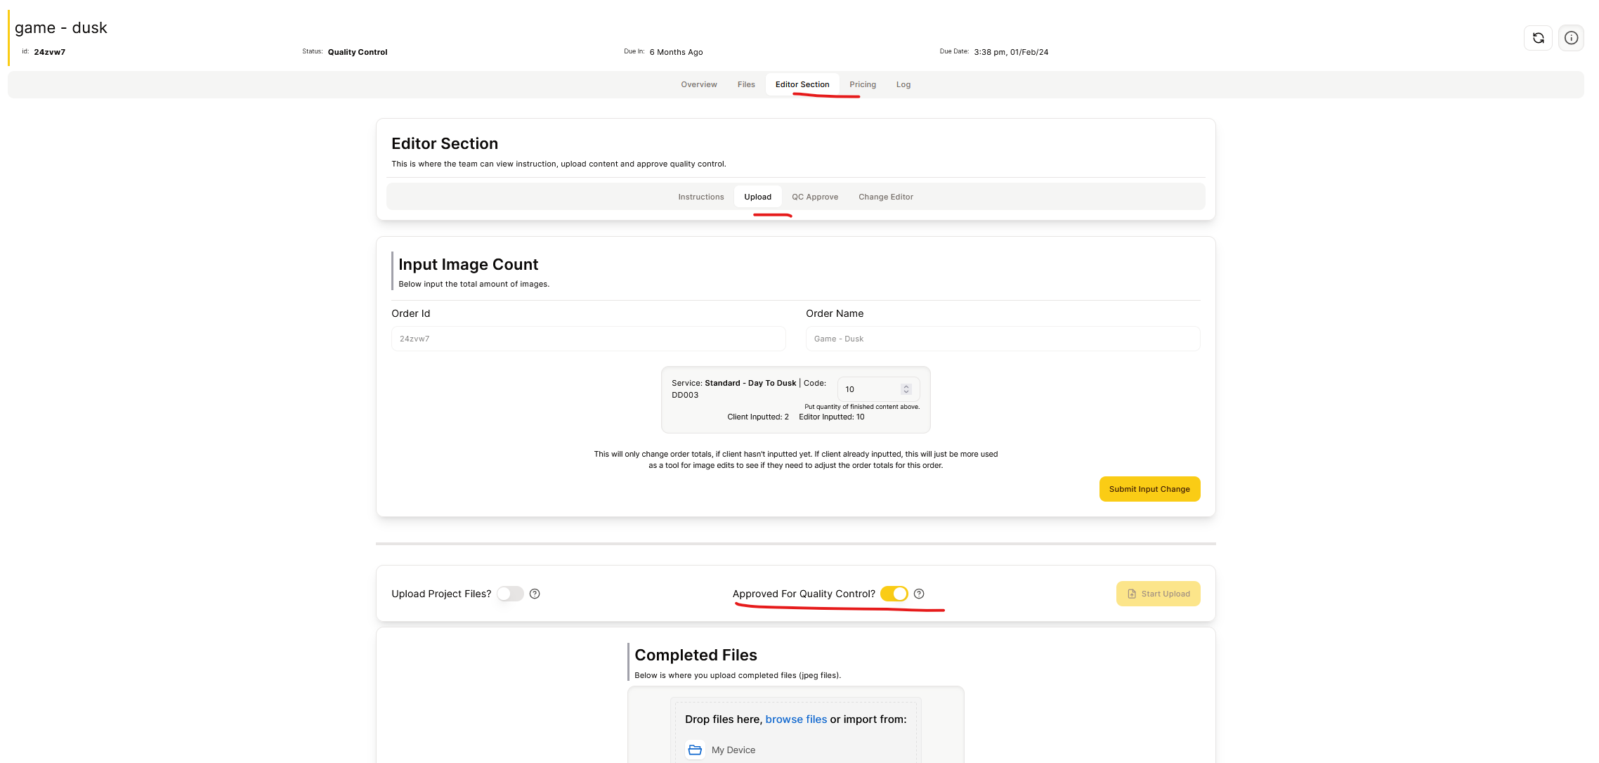1599x763 pixels.
Task: Click the Start Upload file icon
Action: click(x=1132, y=594)
